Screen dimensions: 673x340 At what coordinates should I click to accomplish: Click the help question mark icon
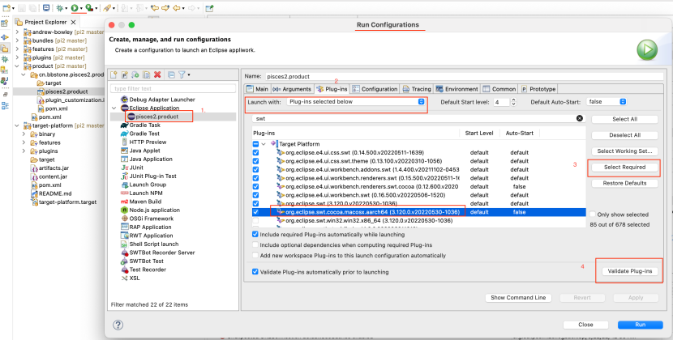click(x=118, y=325)
